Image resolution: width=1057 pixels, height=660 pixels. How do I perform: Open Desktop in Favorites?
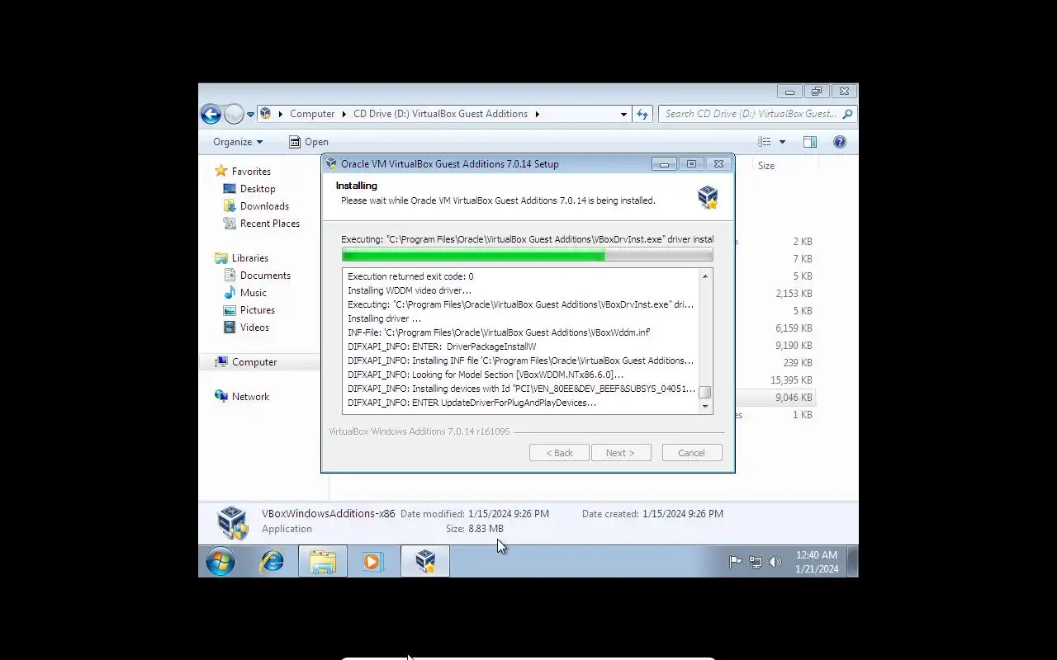pos(258,189)
